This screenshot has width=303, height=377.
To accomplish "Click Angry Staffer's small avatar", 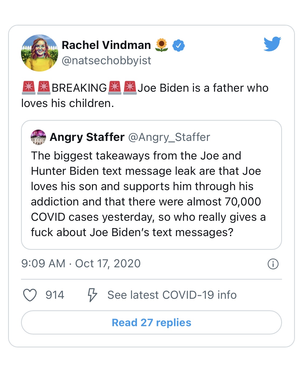I will pyautogui.click(x=39, y=137).
